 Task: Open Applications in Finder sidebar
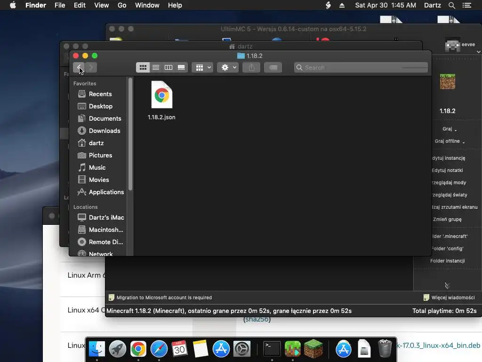[106, 192]
